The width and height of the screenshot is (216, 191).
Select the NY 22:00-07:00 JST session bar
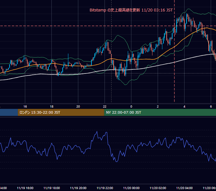[160, 112]
